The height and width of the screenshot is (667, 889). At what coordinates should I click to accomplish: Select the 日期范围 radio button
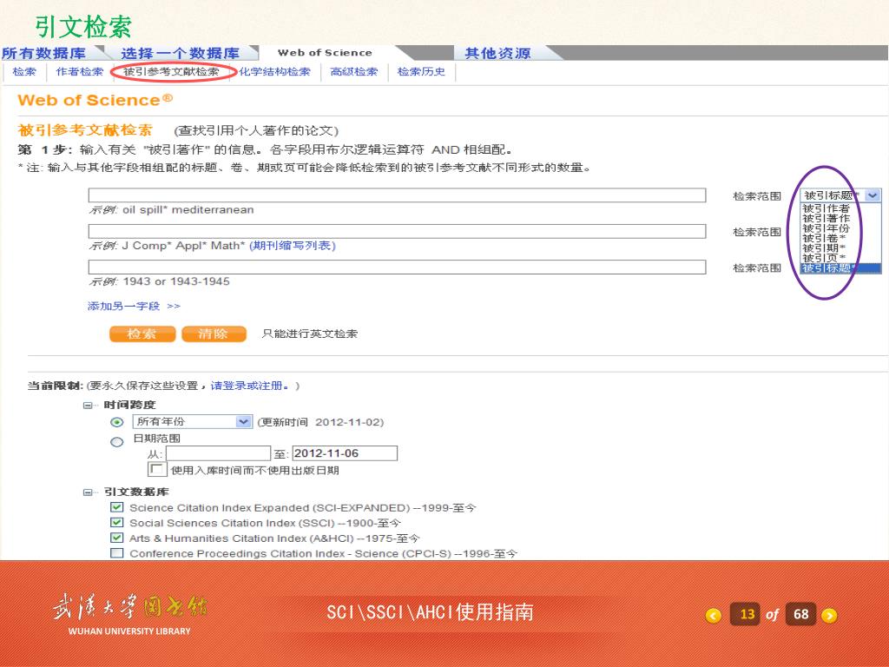(x=117, y=442)
